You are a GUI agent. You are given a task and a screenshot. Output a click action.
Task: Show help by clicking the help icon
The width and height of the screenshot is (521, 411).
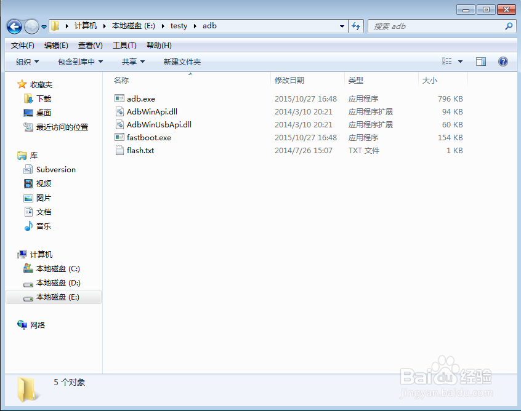tap(503, 62)
